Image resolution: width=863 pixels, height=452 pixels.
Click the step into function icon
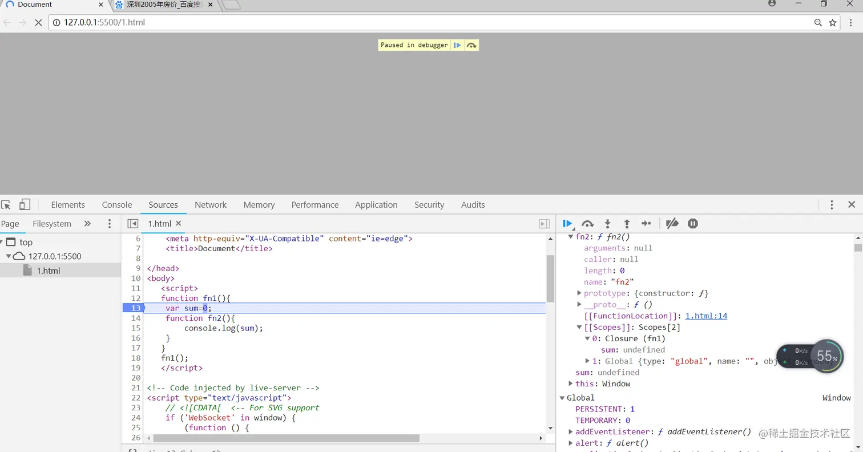pyautogui.click(x=607, y=224)
